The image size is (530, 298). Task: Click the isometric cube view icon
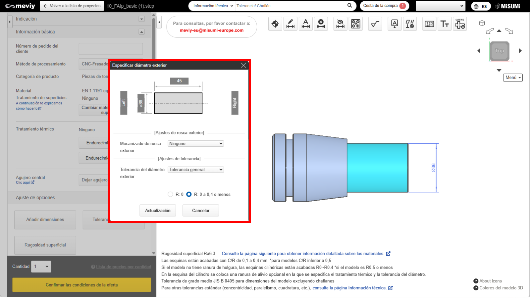click(482, 23)
